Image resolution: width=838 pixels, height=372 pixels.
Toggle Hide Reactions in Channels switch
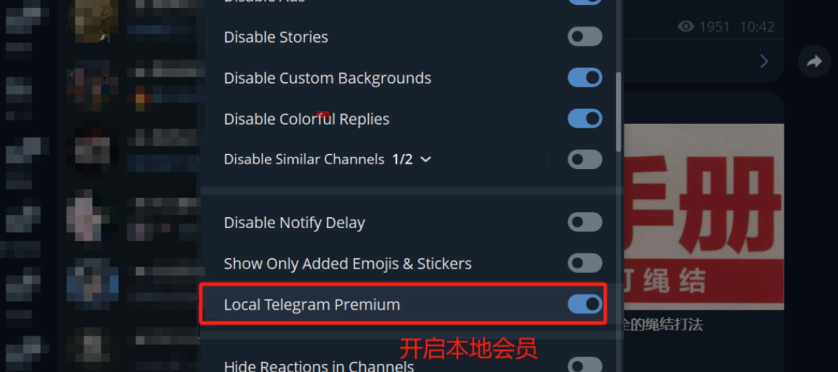(x=585, y=365)
